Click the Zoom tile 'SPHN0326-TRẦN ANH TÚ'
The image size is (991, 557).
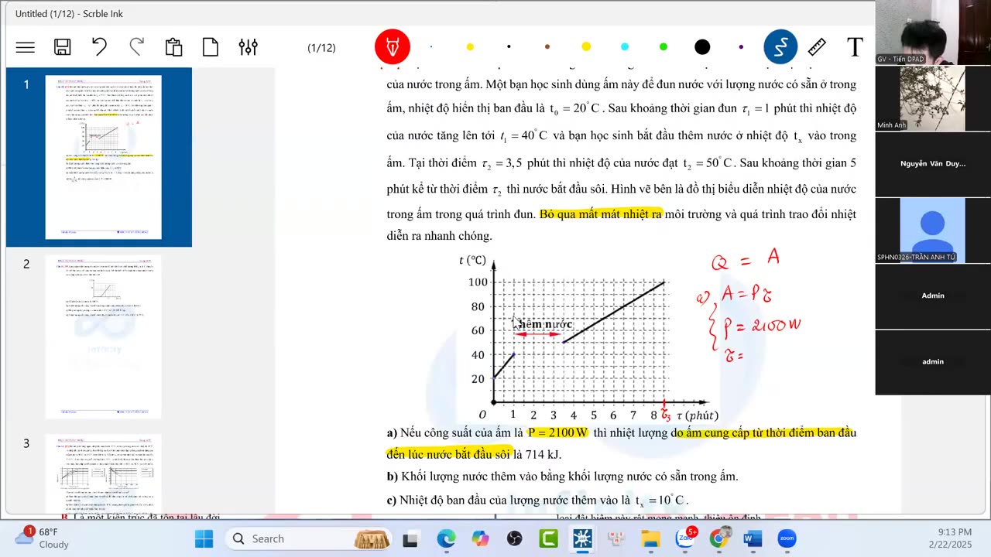tap(933, 230)
